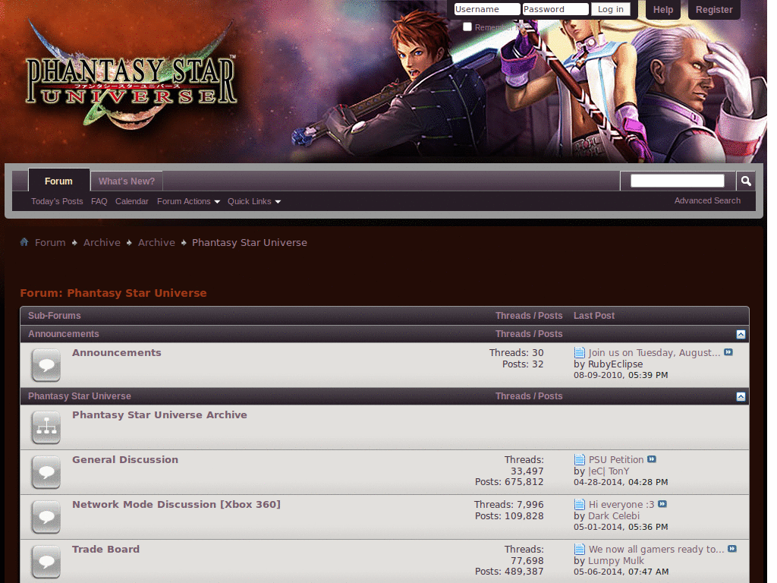Viewport: 777px width, 583px height.
Task: Click the 'Posts: 675,812' count
Action: 509,482
